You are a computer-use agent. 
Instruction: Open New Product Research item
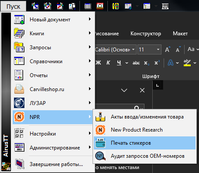144,130
